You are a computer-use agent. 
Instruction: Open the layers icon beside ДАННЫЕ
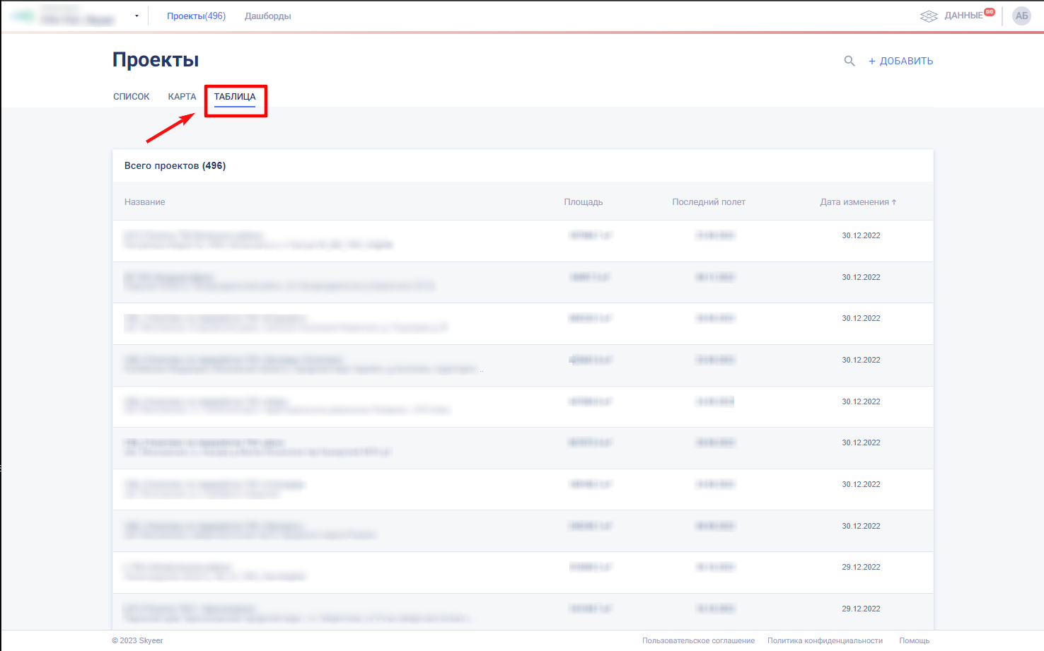click(928, 16)
